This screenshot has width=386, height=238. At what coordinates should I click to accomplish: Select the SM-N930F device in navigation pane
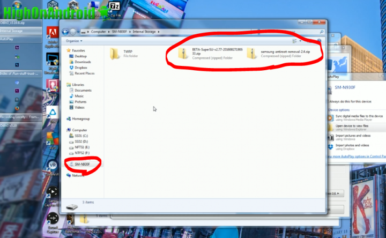(x=80, y=164)
